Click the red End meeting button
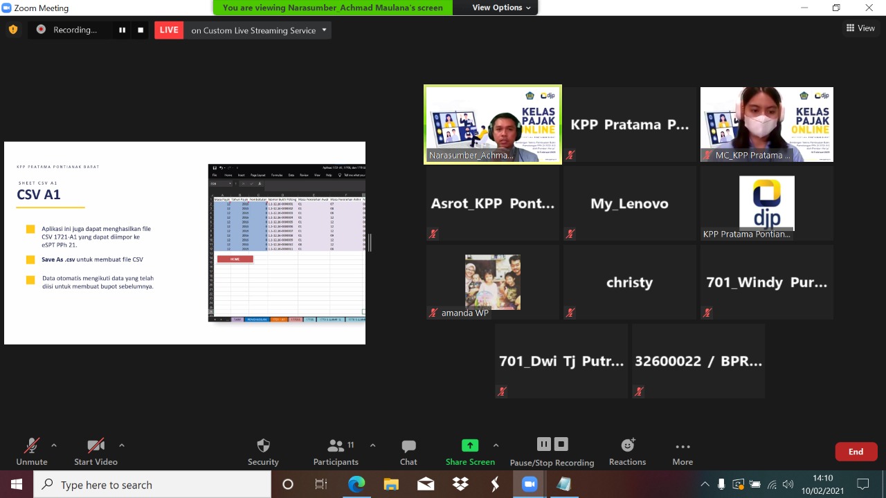 (856, 452)
